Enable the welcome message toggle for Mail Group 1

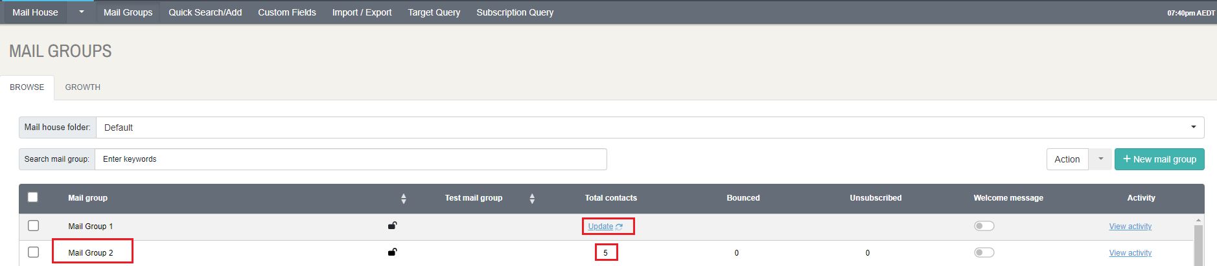tap(984, 226)
